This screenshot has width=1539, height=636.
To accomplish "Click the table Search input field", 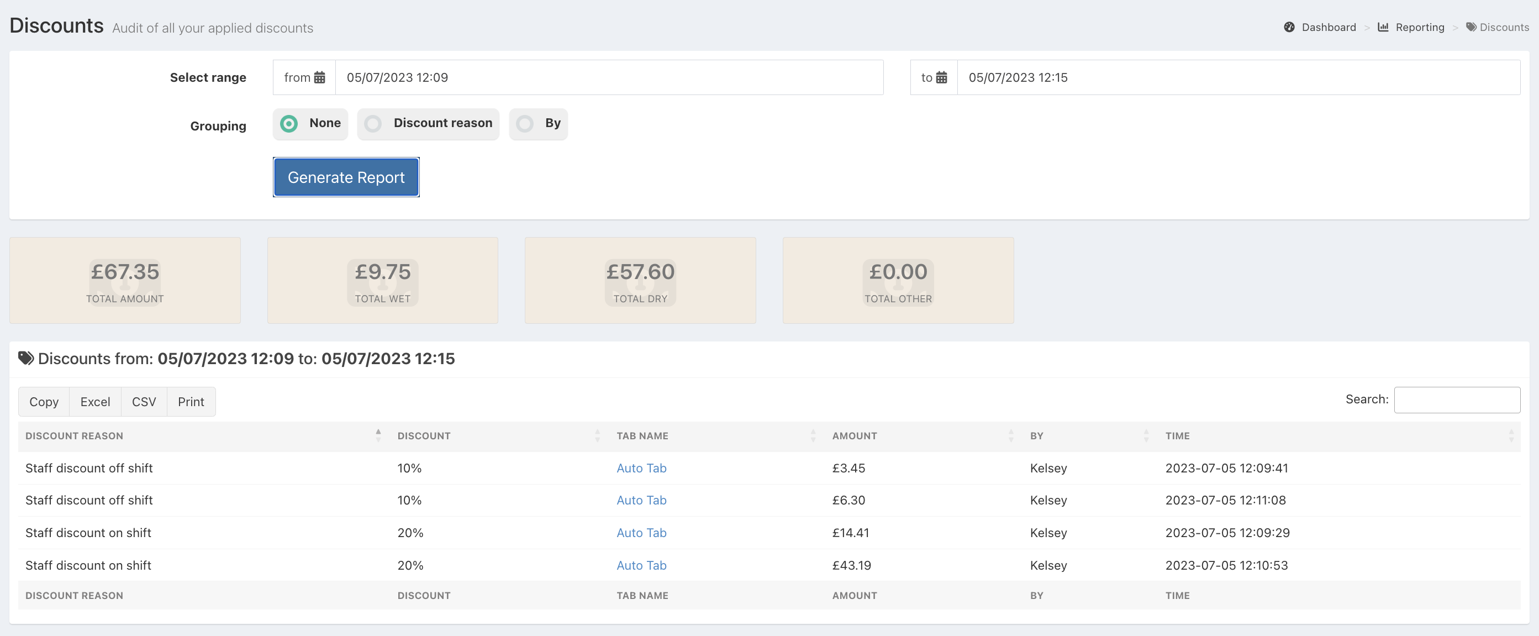I will pyautogui.click(x=1457, y=400).
